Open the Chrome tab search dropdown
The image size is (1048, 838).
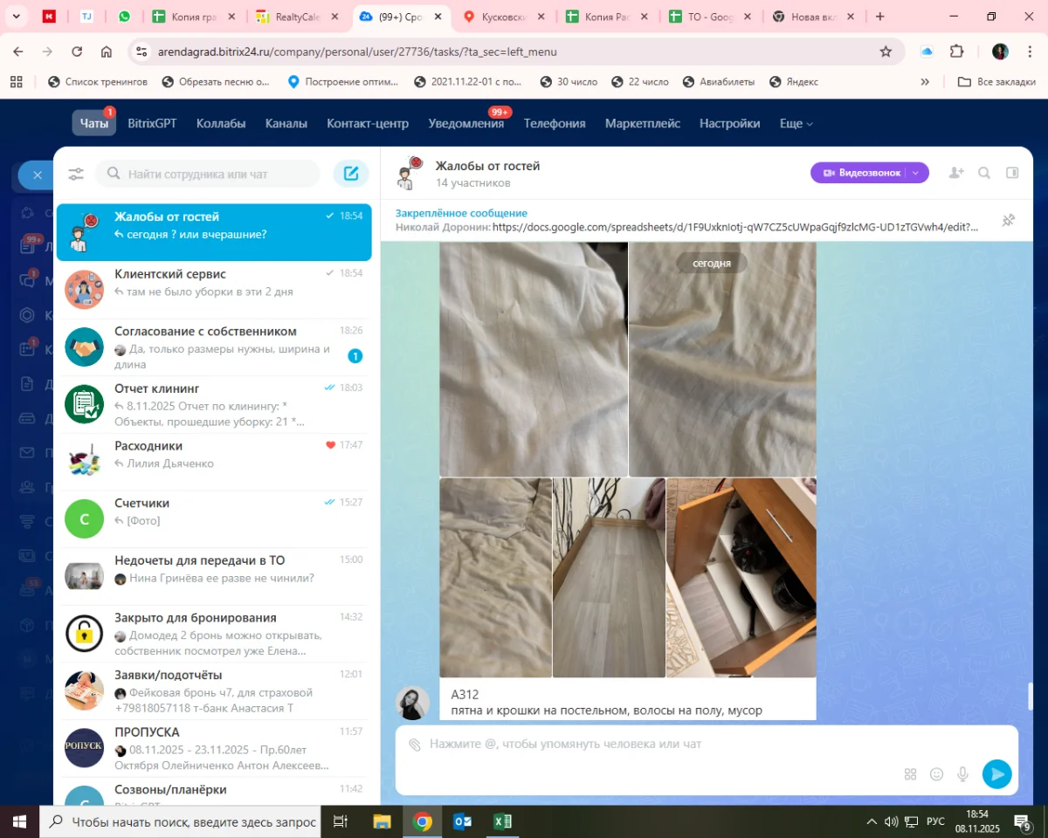[x=16, y=17]
